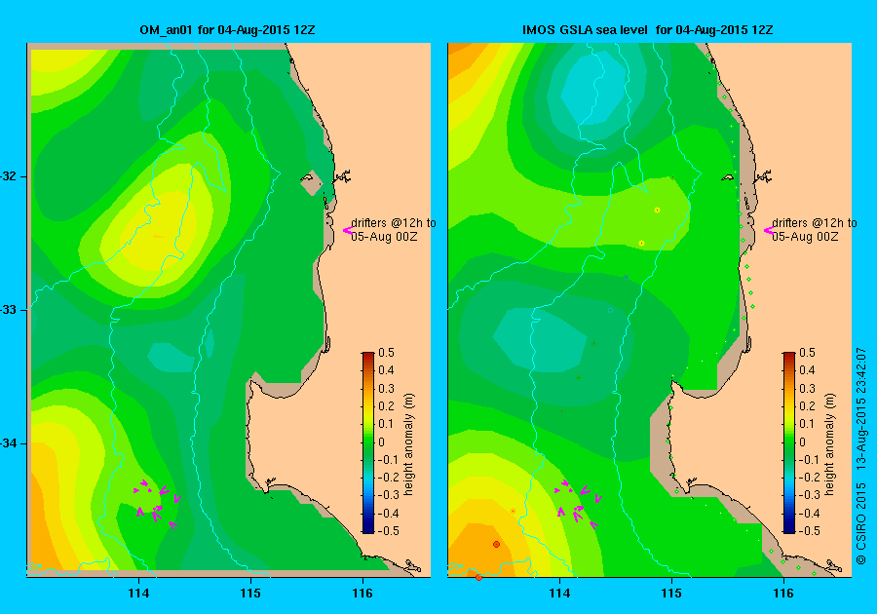Click the left map color bar

click(x=368, y=442)
